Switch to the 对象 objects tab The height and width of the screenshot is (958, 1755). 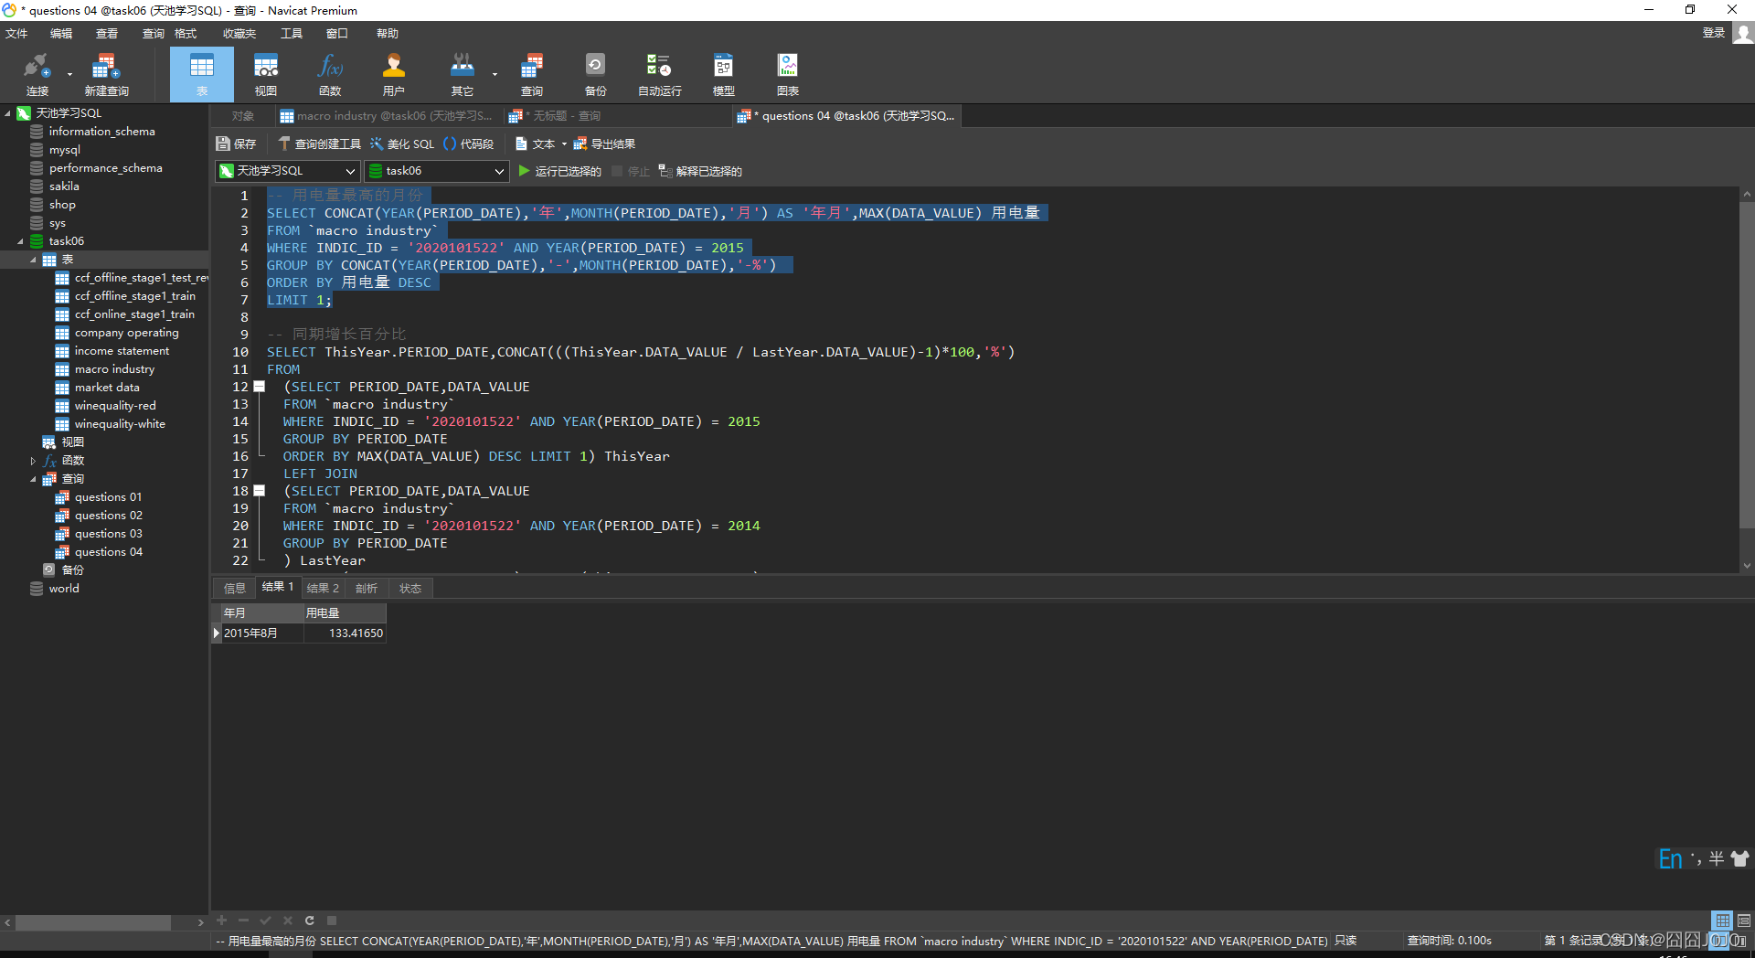click(242, 116)
